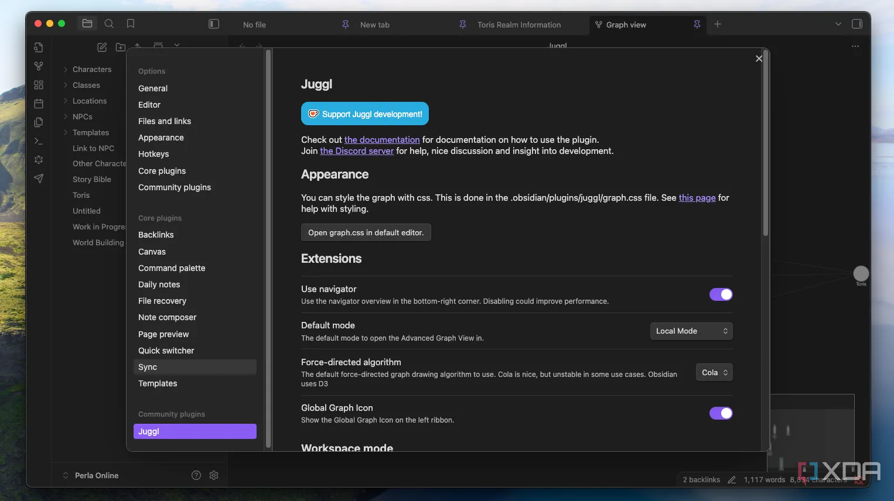Open Hotkeys settings section
This screenshot has width=894, height=501.
(x=153, y=154)
